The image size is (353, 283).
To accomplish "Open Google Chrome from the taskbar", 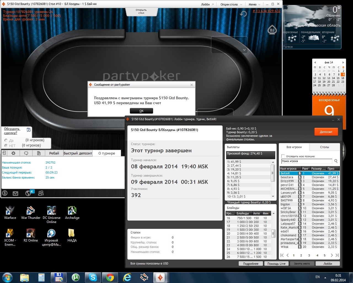I will tap(110, 277).
